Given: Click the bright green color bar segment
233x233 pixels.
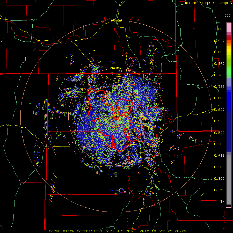Looking at the screenshot, I should (x=229, y=71).
